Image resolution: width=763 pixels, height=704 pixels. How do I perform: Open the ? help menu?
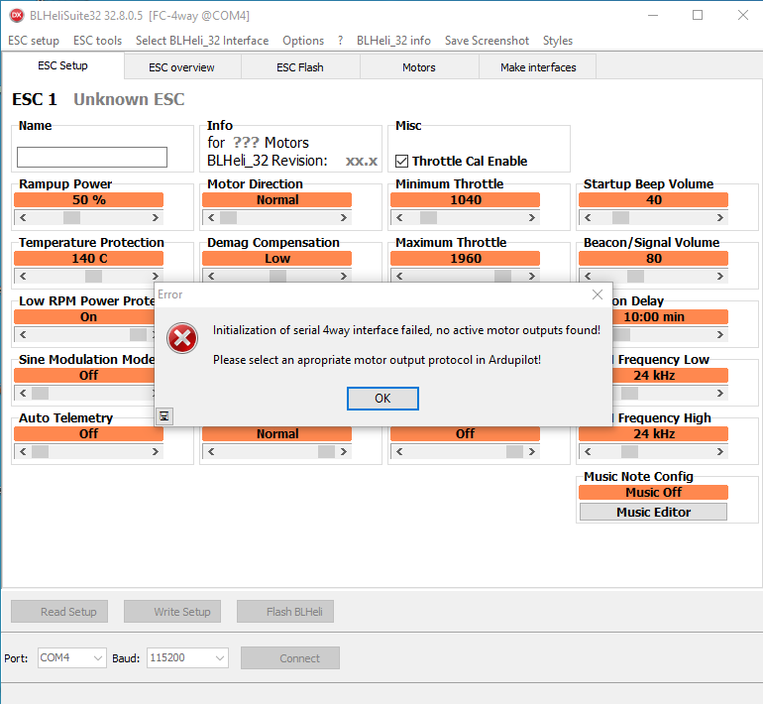pyautogui.click(x=340, y=41)
